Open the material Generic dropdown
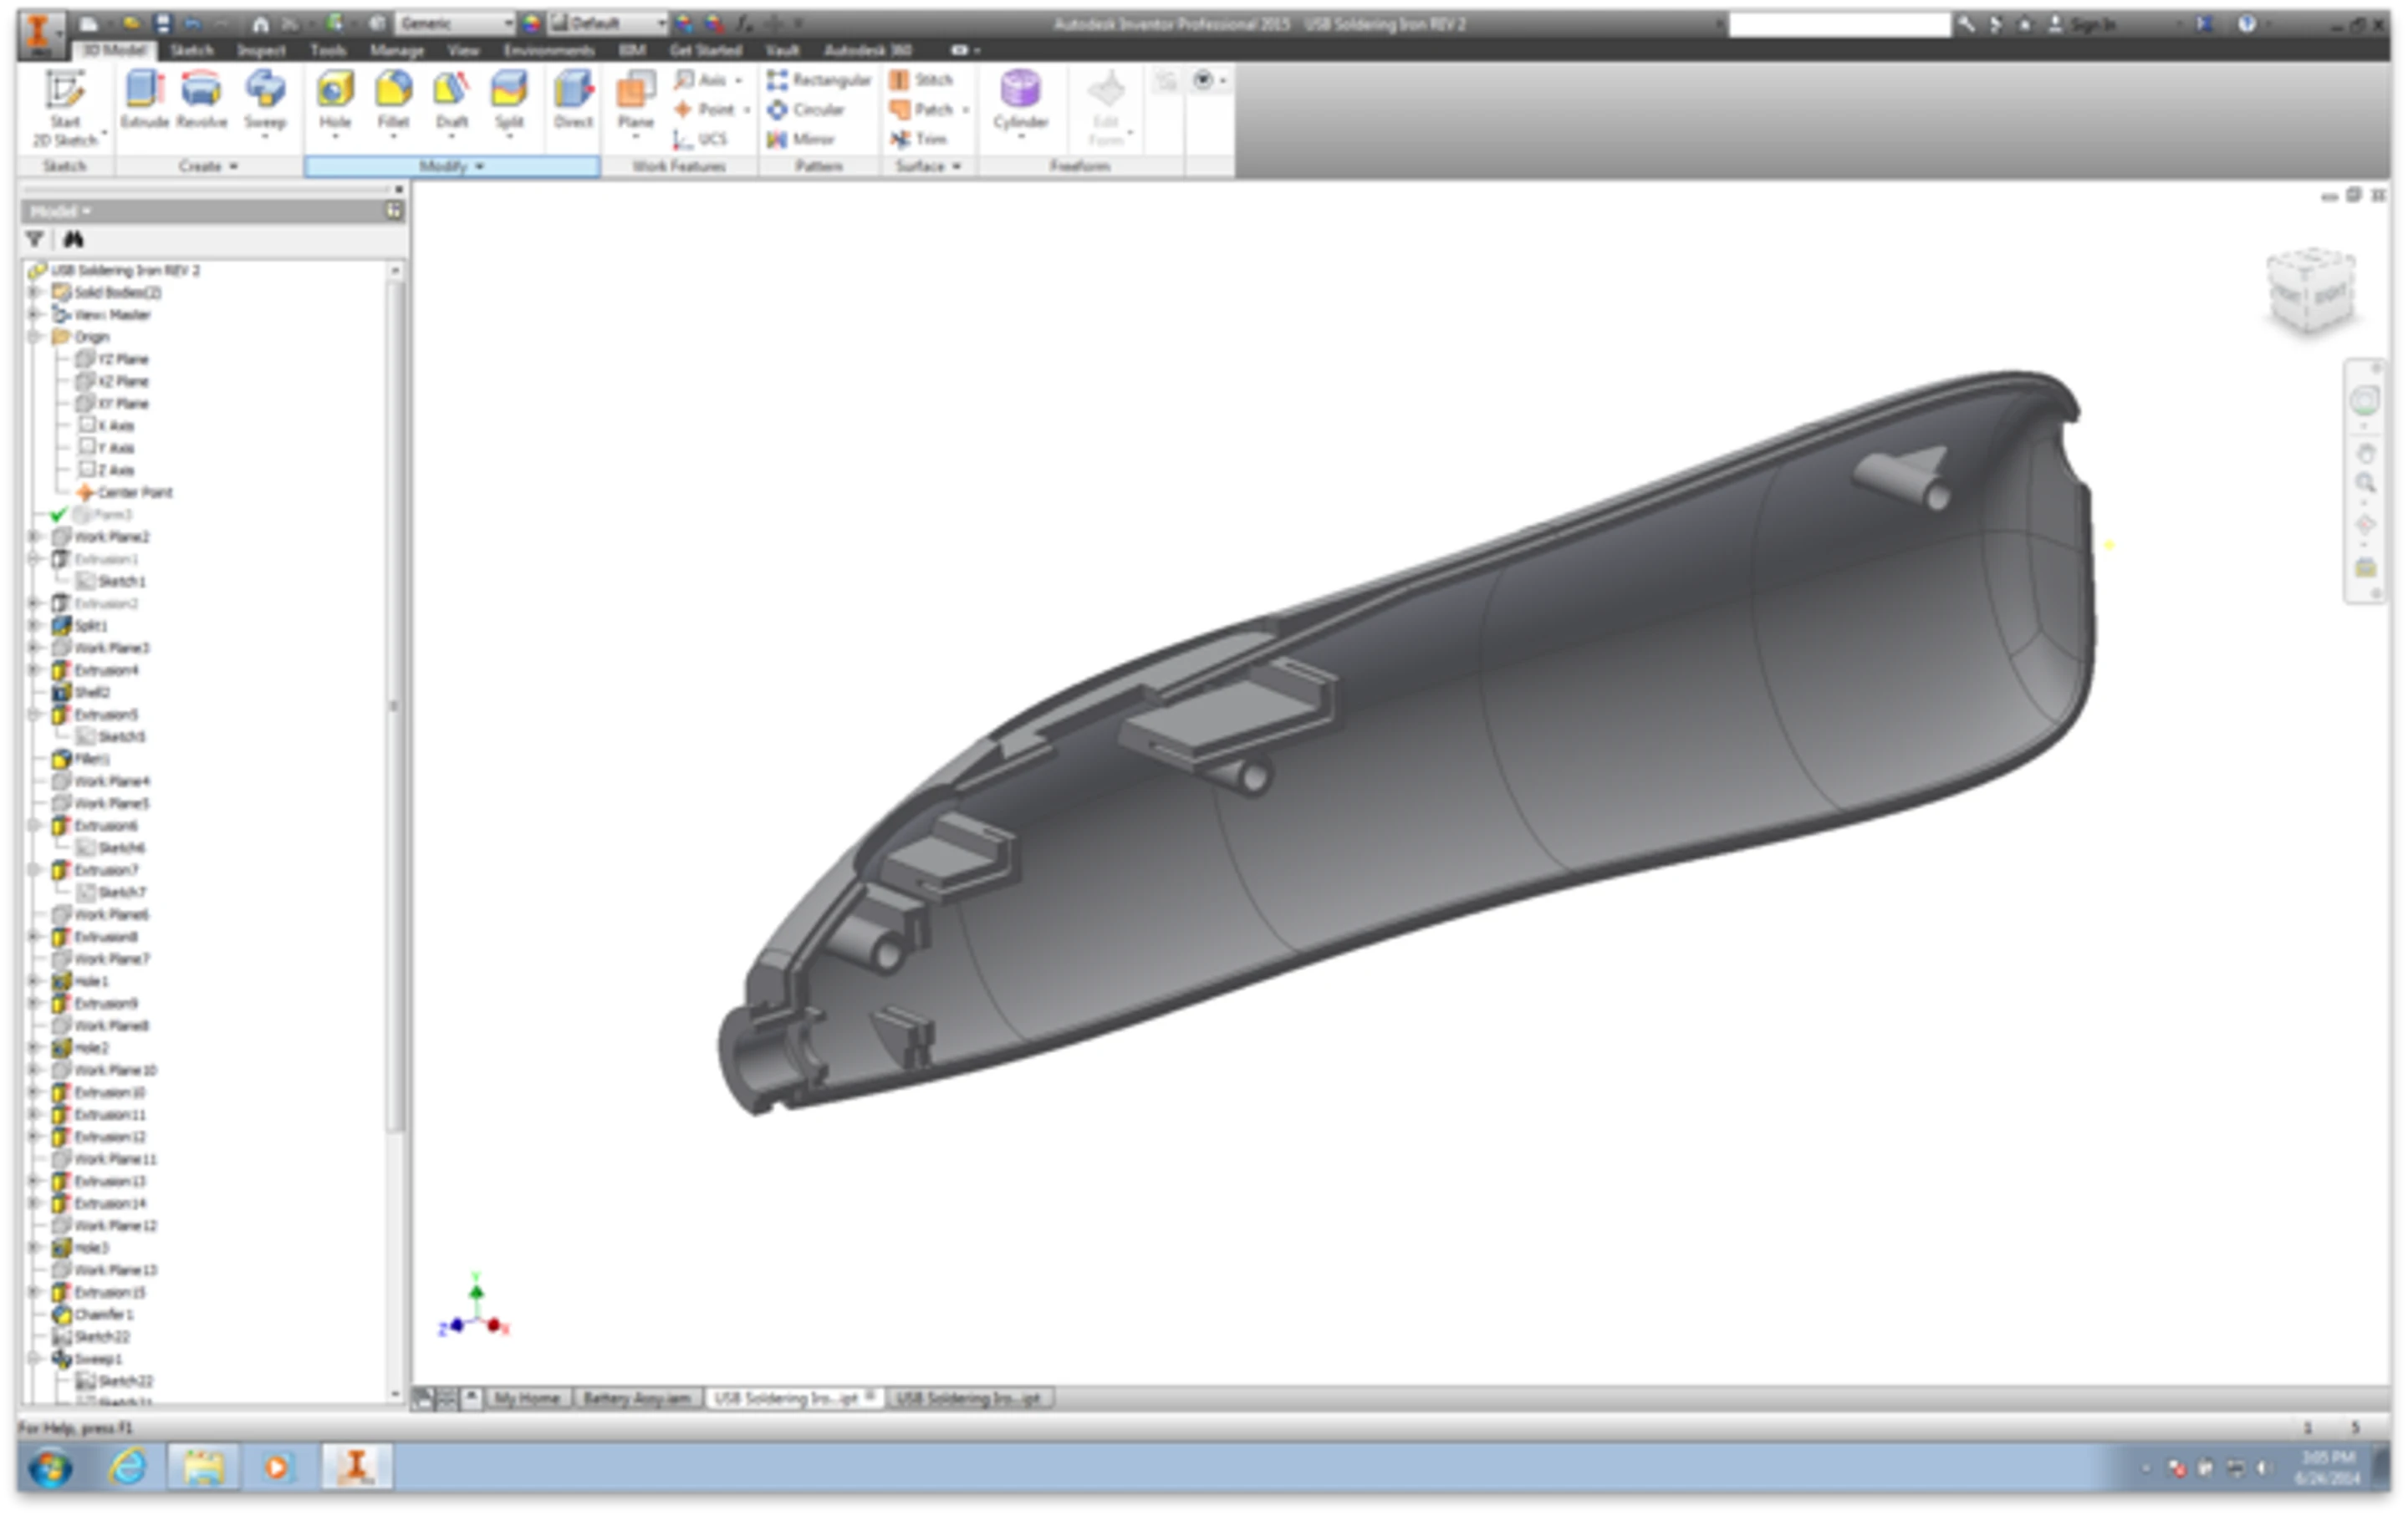Image resolution: width=2408 pixels, height=1516 pixels. pyautogui.click(x=455, y=23)
